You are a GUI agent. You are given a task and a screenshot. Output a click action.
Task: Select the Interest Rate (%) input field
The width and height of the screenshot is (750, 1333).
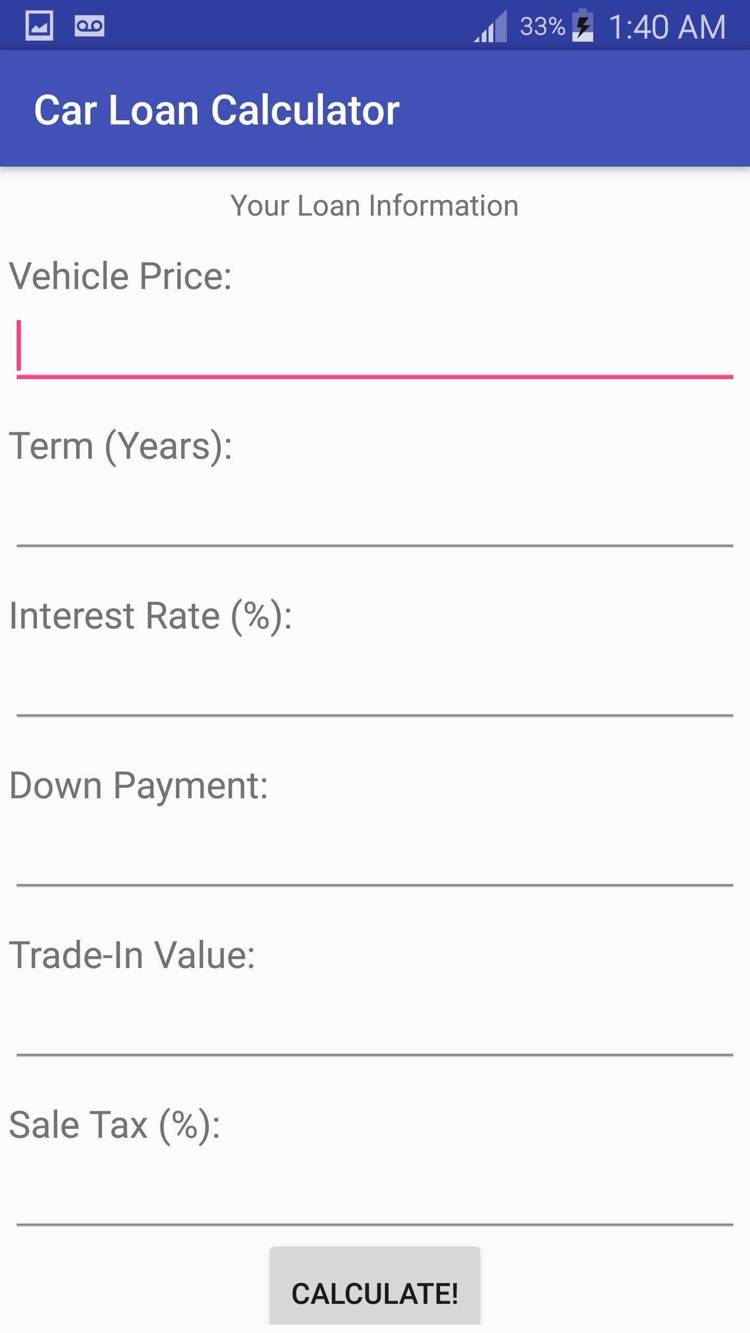click(x=375, y=687)
